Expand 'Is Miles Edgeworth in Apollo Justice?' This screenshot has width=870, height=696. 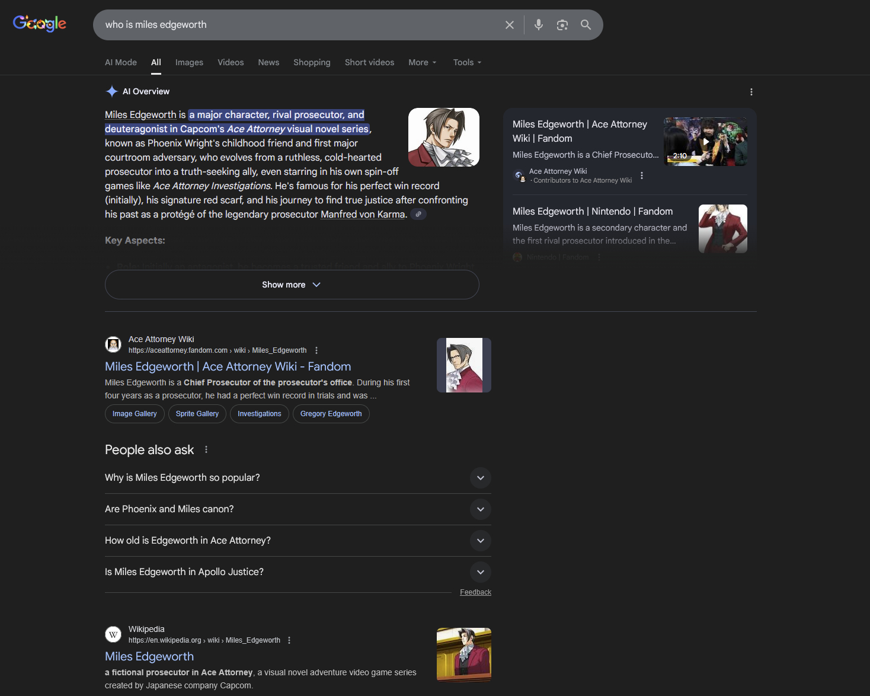pyautogui.click(x=480, y=572)
